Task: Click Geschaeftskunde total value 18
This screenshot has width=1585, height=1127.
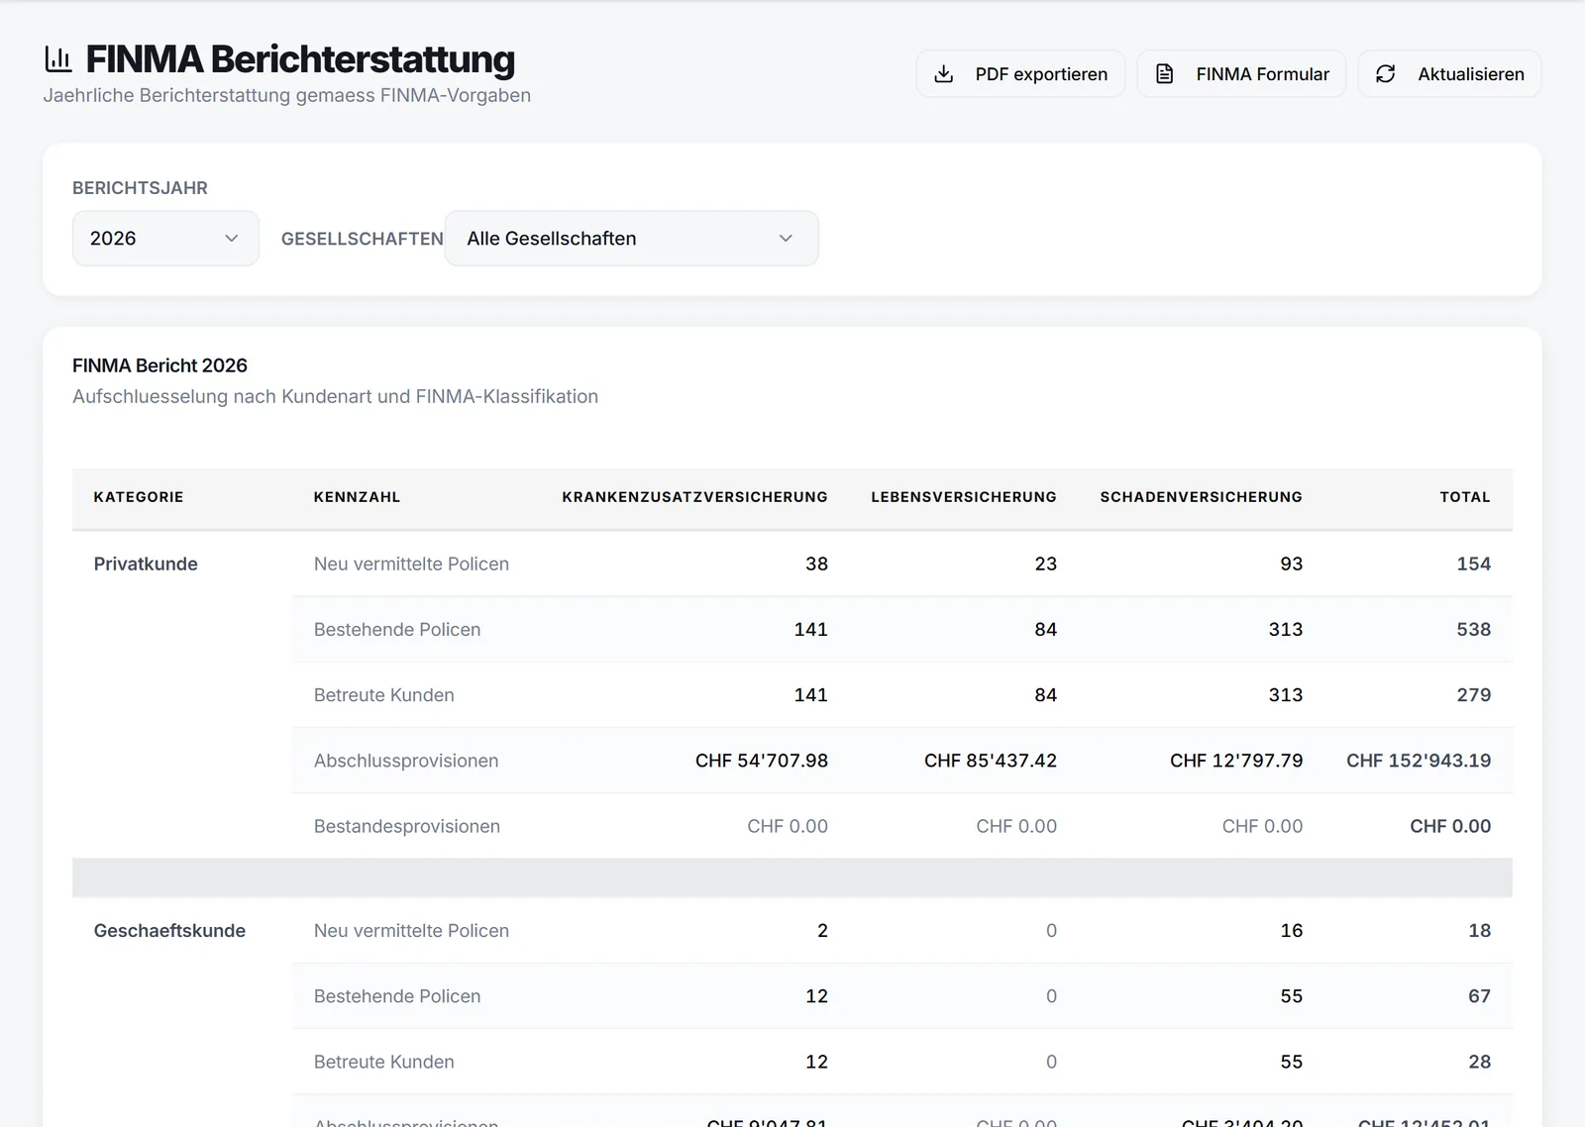Action: (1480, 931)
